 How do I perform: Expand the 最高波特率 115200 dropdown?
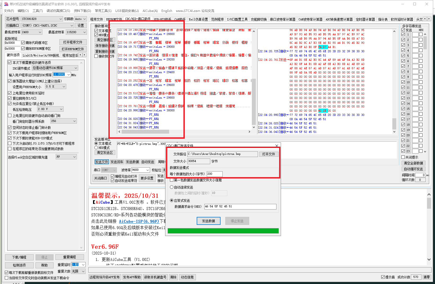[84, 32]
